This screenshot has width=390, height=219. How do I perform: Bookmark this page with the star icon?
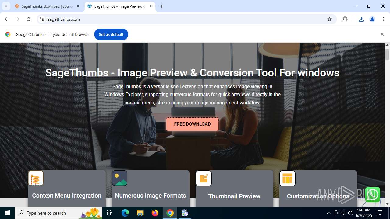330,19
